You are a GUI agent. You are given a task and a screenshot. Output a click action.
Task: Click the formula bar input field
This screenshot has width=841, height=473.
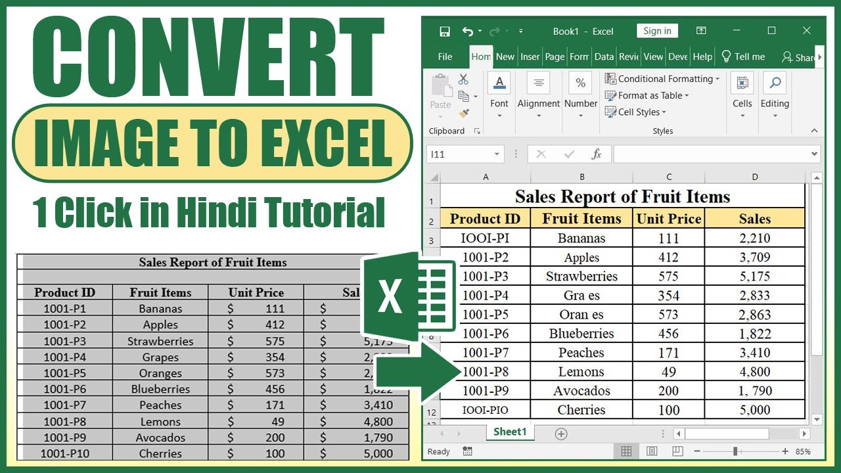click(x=712, y=154)
